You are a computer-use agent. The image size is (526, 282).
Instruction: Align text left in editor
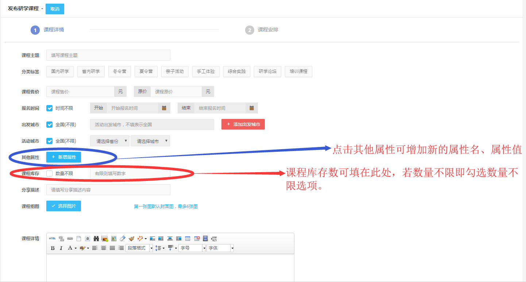click(95, 248)
